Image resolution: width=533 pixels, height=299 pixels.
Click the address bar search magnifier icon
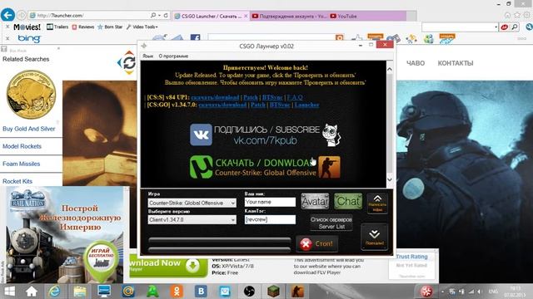[x=153, y=15]
